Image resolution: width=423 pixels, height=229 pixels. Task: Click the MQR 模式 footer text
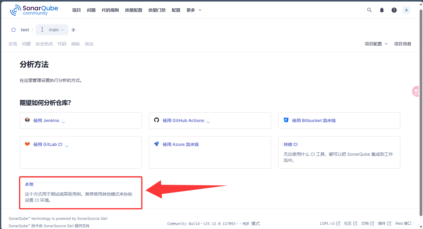tap(251, 224)
